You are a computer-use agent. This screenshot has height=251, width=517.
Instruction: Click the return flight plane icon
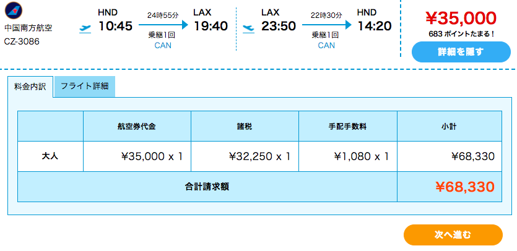(x=249, y=29)
